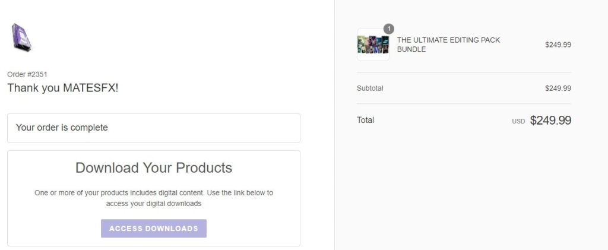Viewport: 608px width, 250px height.
Task: Select the Order #2351 text
Action: (x=27, y=74)
